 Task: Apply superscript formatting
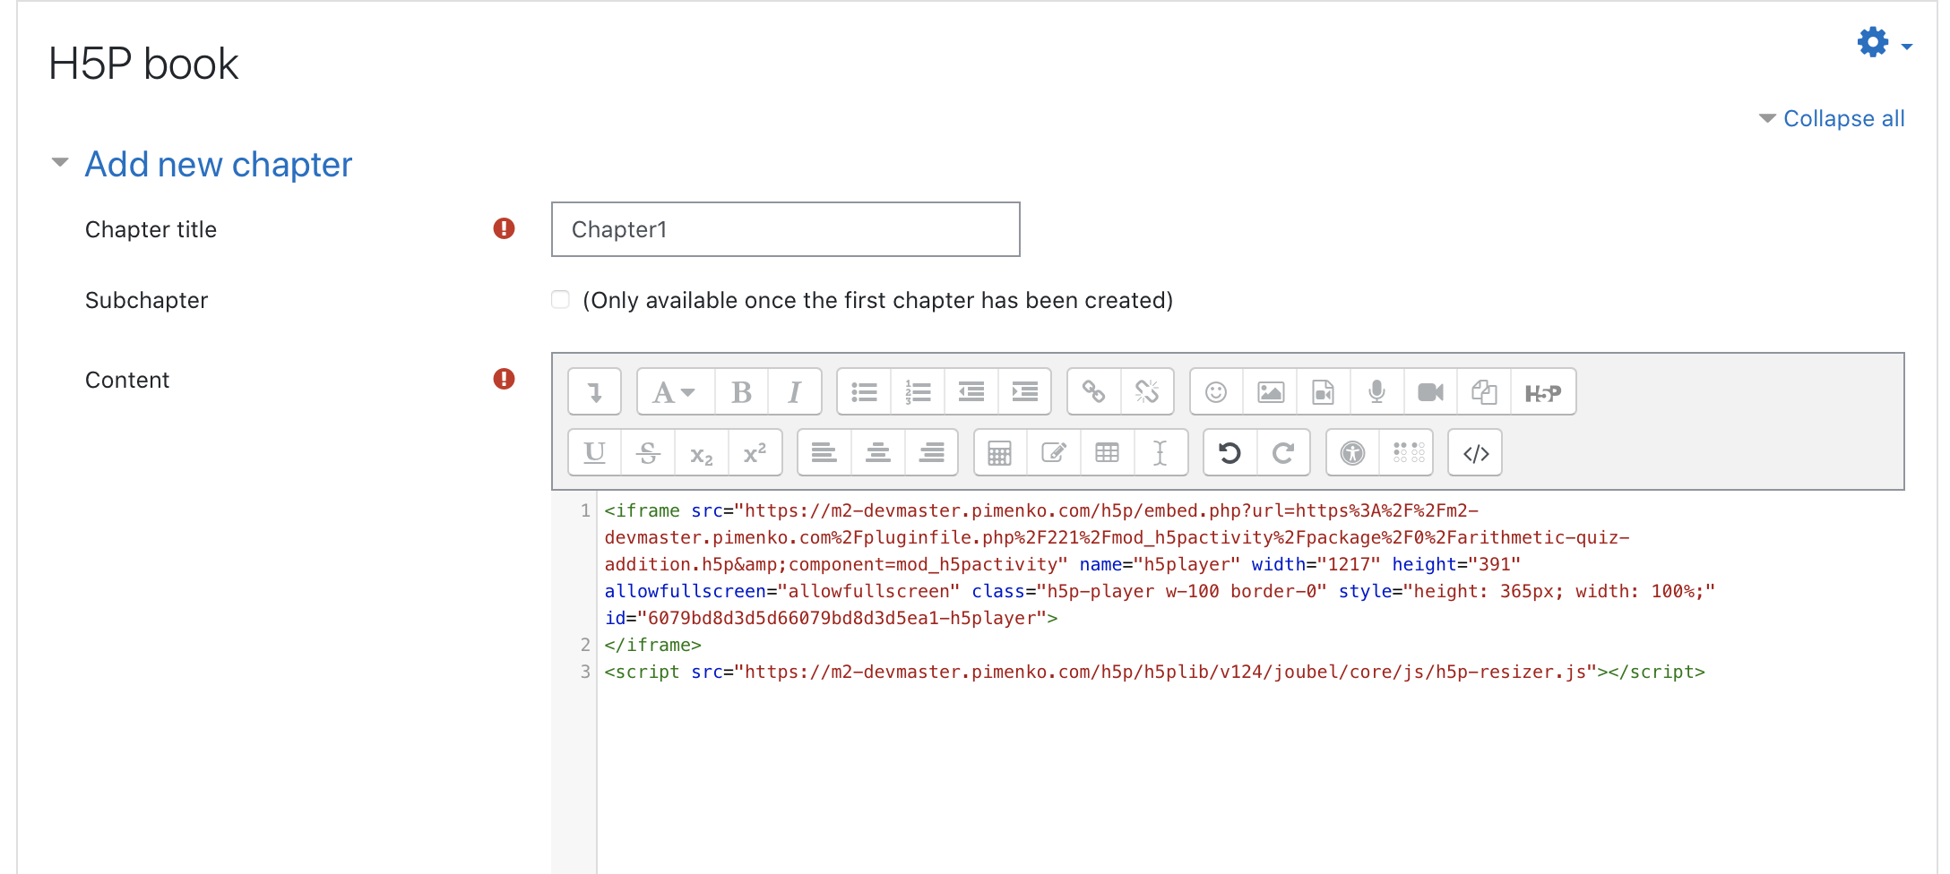(755, 453)
